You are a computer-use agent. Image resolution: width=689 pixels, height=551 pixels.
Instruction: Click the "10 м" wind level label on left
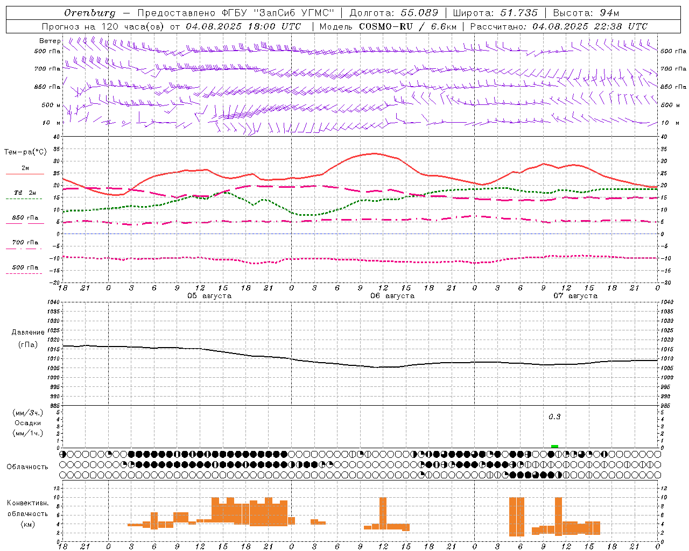tap(52, 123)
